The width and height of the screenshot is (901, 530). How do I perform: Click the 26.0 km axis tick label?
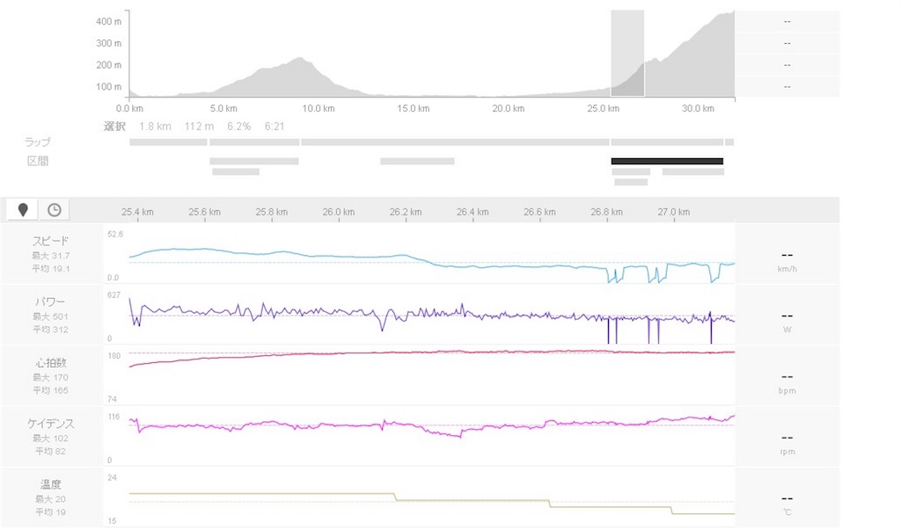tap(339, 212)
